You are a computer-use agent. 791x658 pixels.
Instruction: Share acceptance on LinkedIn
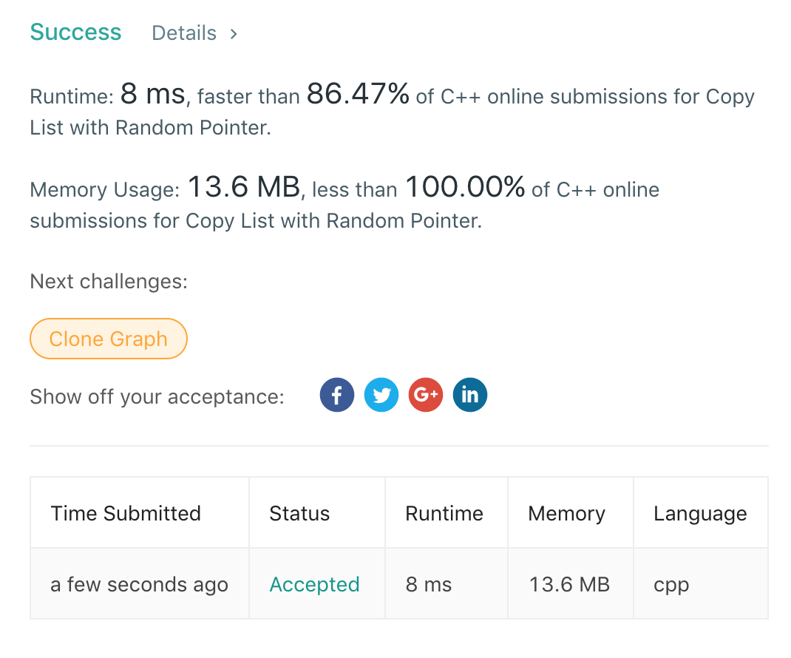pyautogui.click(x=470, y=396)
